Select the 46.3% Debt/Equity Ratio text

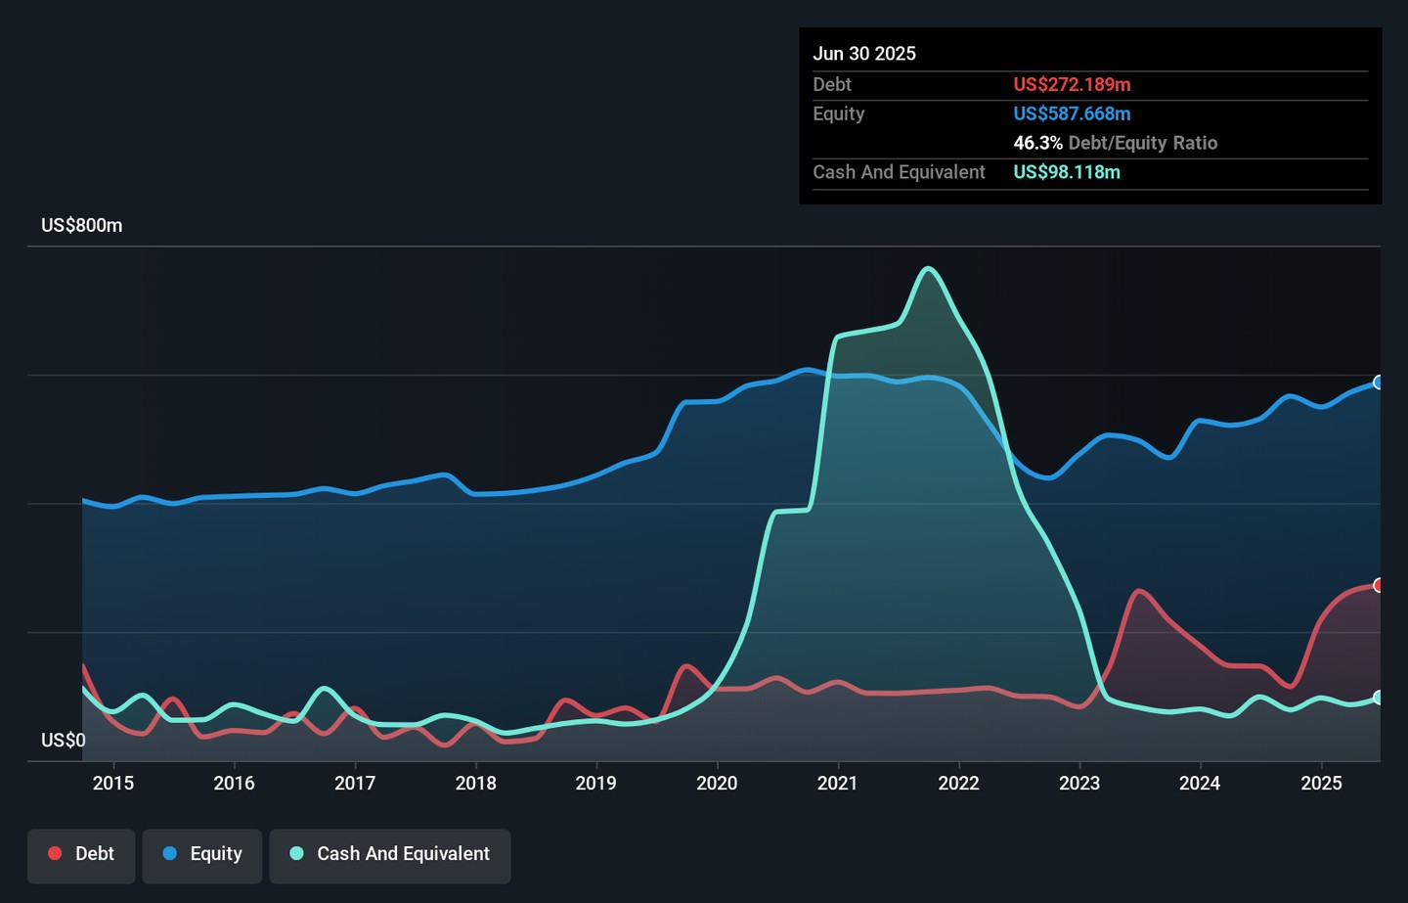pos(1115,143)
